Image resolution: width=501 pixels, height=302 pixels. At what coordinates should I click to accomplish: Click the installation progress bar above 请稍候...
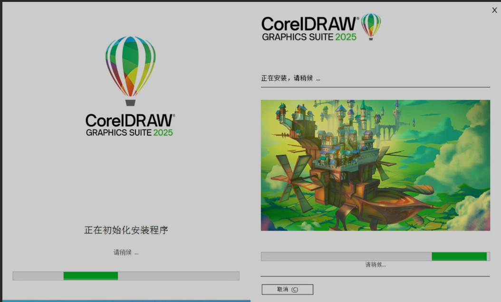coord(376,256)
